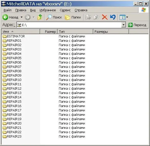Screen dimensions: 150x146
Task: Click the blue Undo arrow icon
Action: pos(113,17)
